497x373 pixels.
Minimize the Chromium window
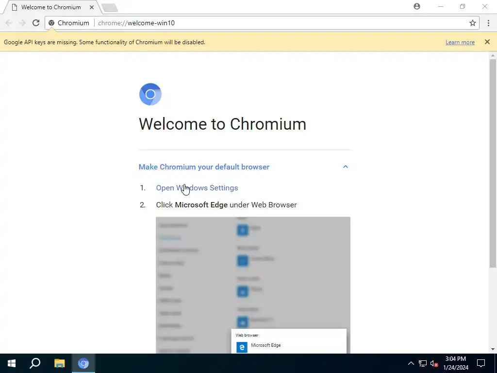click(x=441, y=6)
